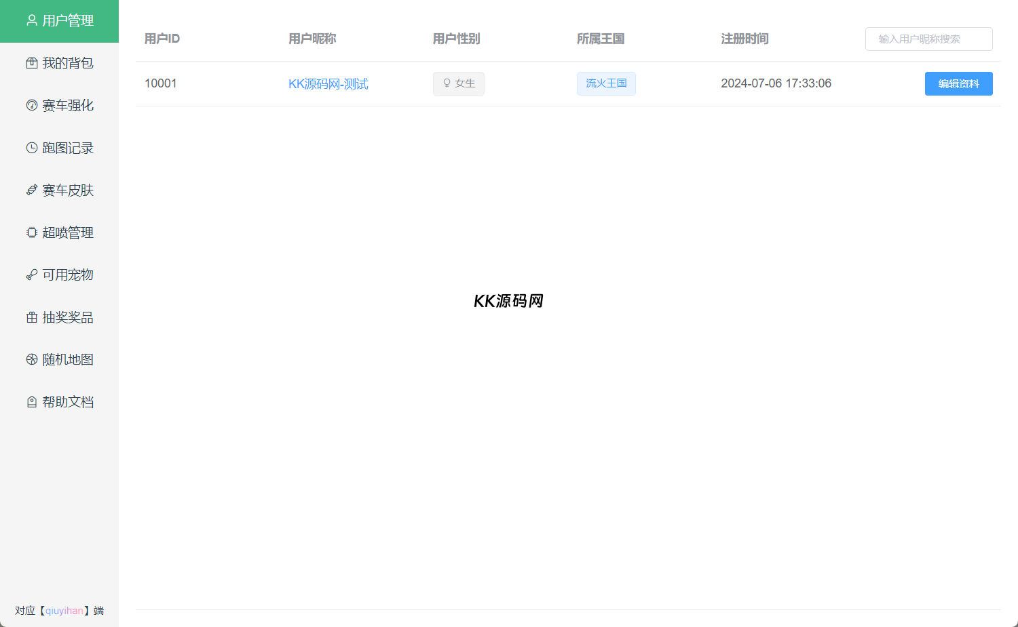Click the 注册时间 column header
This screenshot has width=1018, height=627.
[x=744, y=39]
